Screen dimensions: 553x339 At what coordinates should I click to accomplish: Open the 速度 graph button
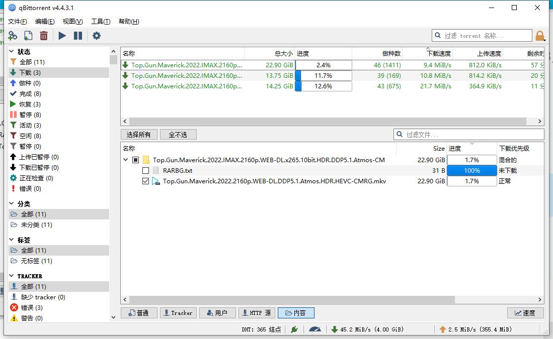pyautogui.click(x=525, y=313)
